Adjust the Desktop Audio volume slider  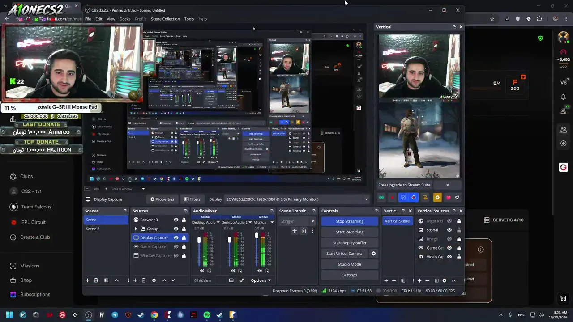pyautogui.click(x=199, y=240)
